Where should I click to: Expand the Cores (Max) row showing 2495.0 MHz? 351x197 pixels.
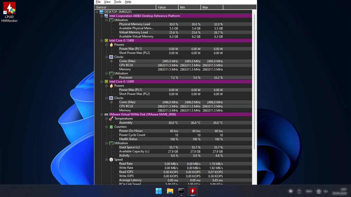coord(111,61)
